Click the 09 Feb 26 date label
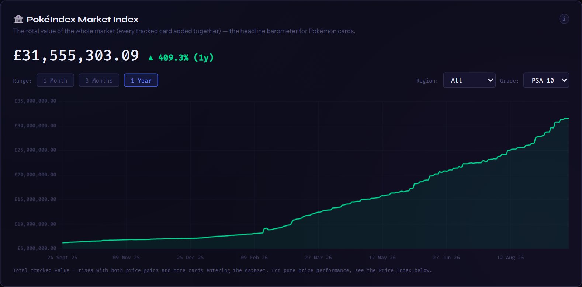This screenshot has height=287, width=582. [x=254, y=258]
